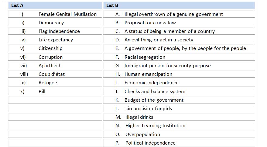This screenshot has height=147, width=267.
Task: Click option B Proposal for a new law
Action: 179,23
